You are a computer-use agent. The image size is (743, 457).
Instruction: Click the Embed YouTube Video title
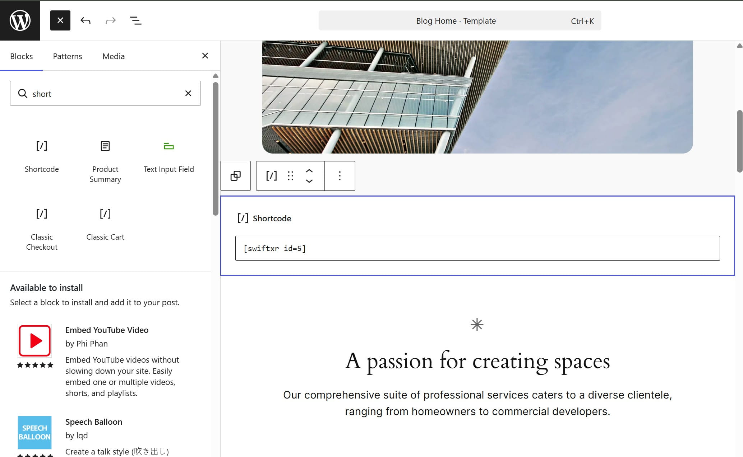pos(107,330)
